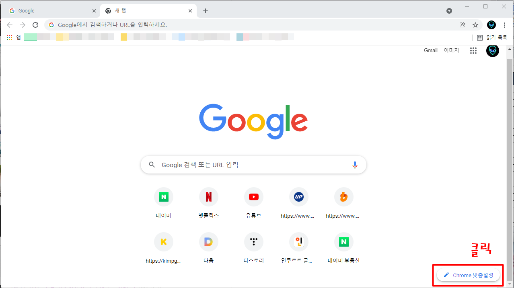Share this page via address bar icon
The height and width of the screenshot is (288, 514).
(x=463, y=25)
